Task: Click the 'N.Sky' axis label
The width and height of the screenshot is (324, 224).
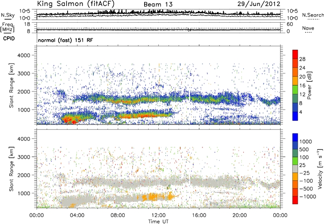Action: (8, 15)
